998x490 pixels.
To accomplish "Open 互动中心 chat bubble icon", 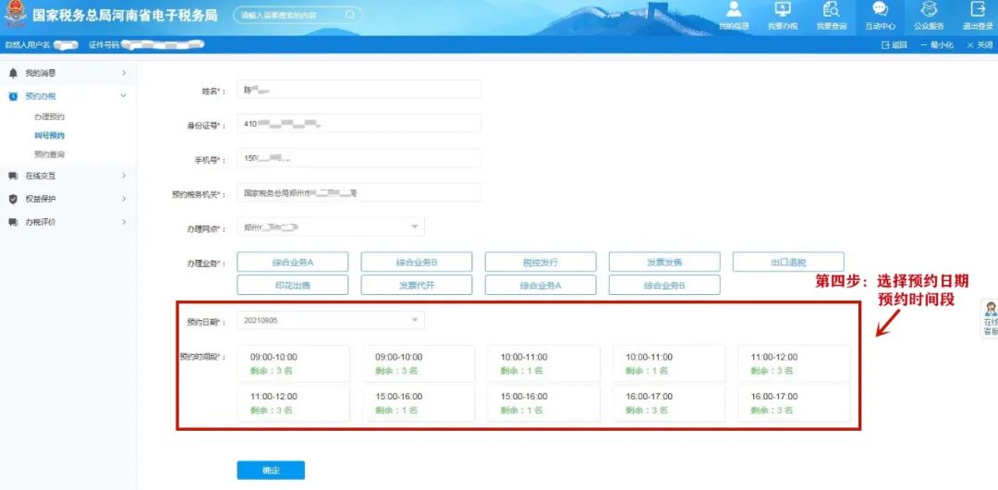I will click(x=880, y=10).
